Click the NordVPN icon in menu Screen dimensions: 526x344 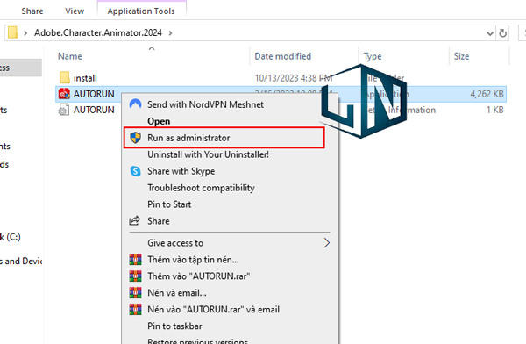pos(135,104)
